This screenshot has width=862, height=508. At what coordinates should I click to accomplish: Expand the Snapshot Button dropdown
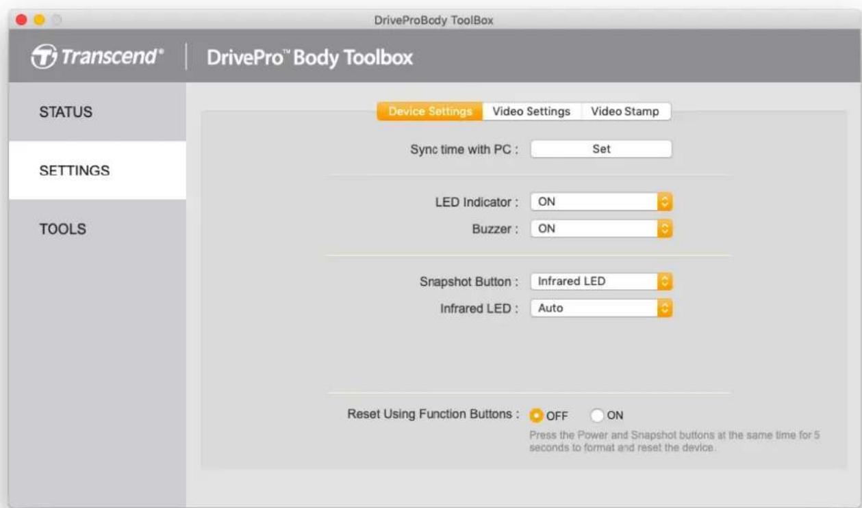[602, 281]
